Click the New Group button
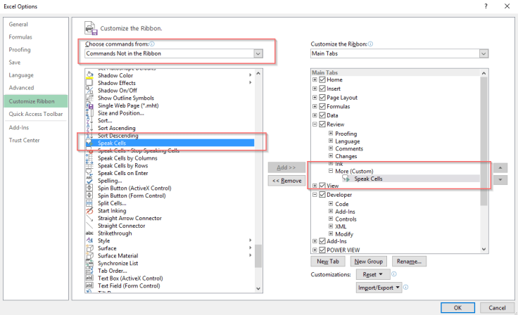The width and height of the screenshot is (518, 315). 369,262
